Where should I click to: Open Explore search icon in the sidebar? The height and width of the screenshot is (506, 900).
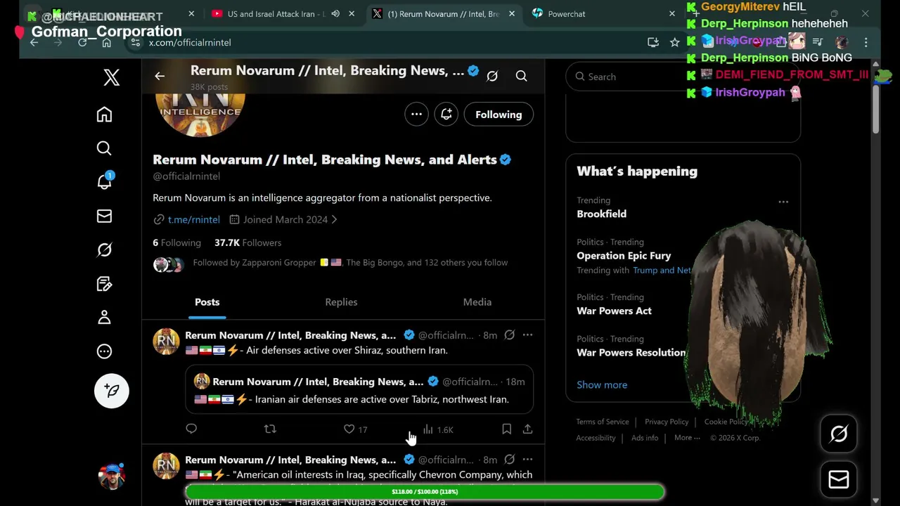pos(104,148)
